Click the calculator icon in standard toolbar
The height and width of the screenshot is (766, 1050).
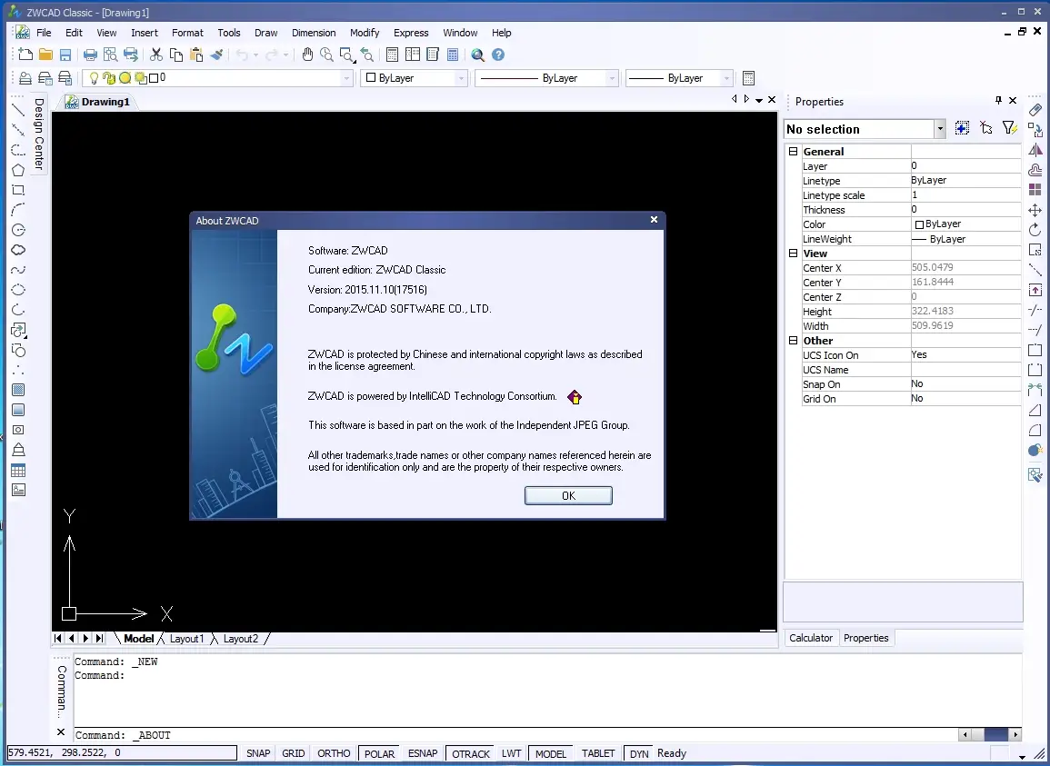pos(453,55)
